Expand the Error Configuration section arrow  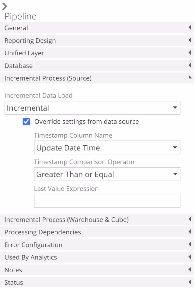(190, 245)
